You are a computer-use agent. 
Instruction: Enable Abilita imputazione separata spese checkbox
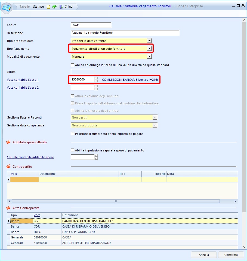(x=72, y=150)
